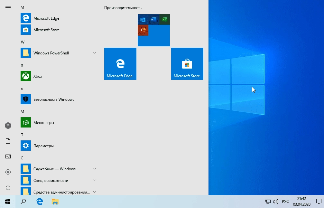Open the Excel tile in the Office group
The image size is (324, 208).
[x=164, y=19]
